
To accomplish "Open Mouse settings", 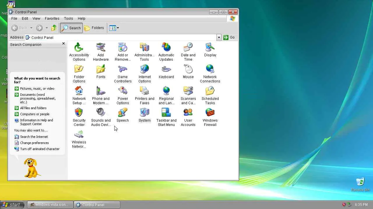I will [188, 71].
